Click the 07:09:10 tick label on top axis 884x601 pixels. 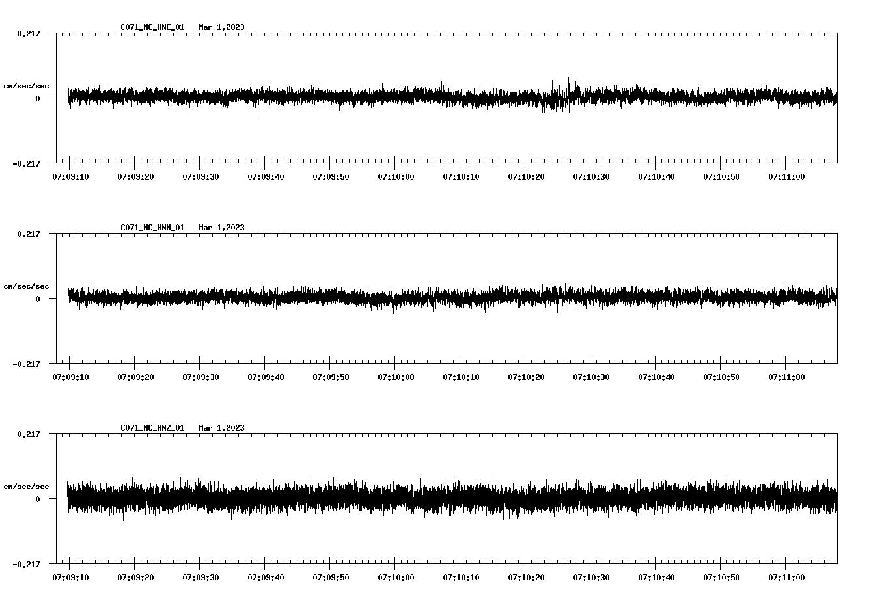point(70,176)
